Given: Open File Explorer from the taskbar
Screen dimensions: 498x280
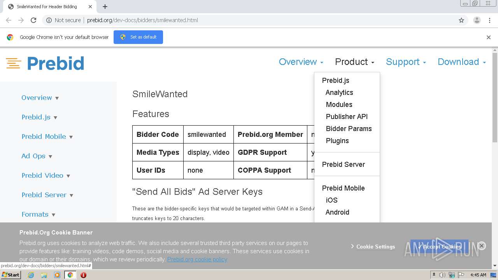Looking at the screenshot, I should (44, 275).
